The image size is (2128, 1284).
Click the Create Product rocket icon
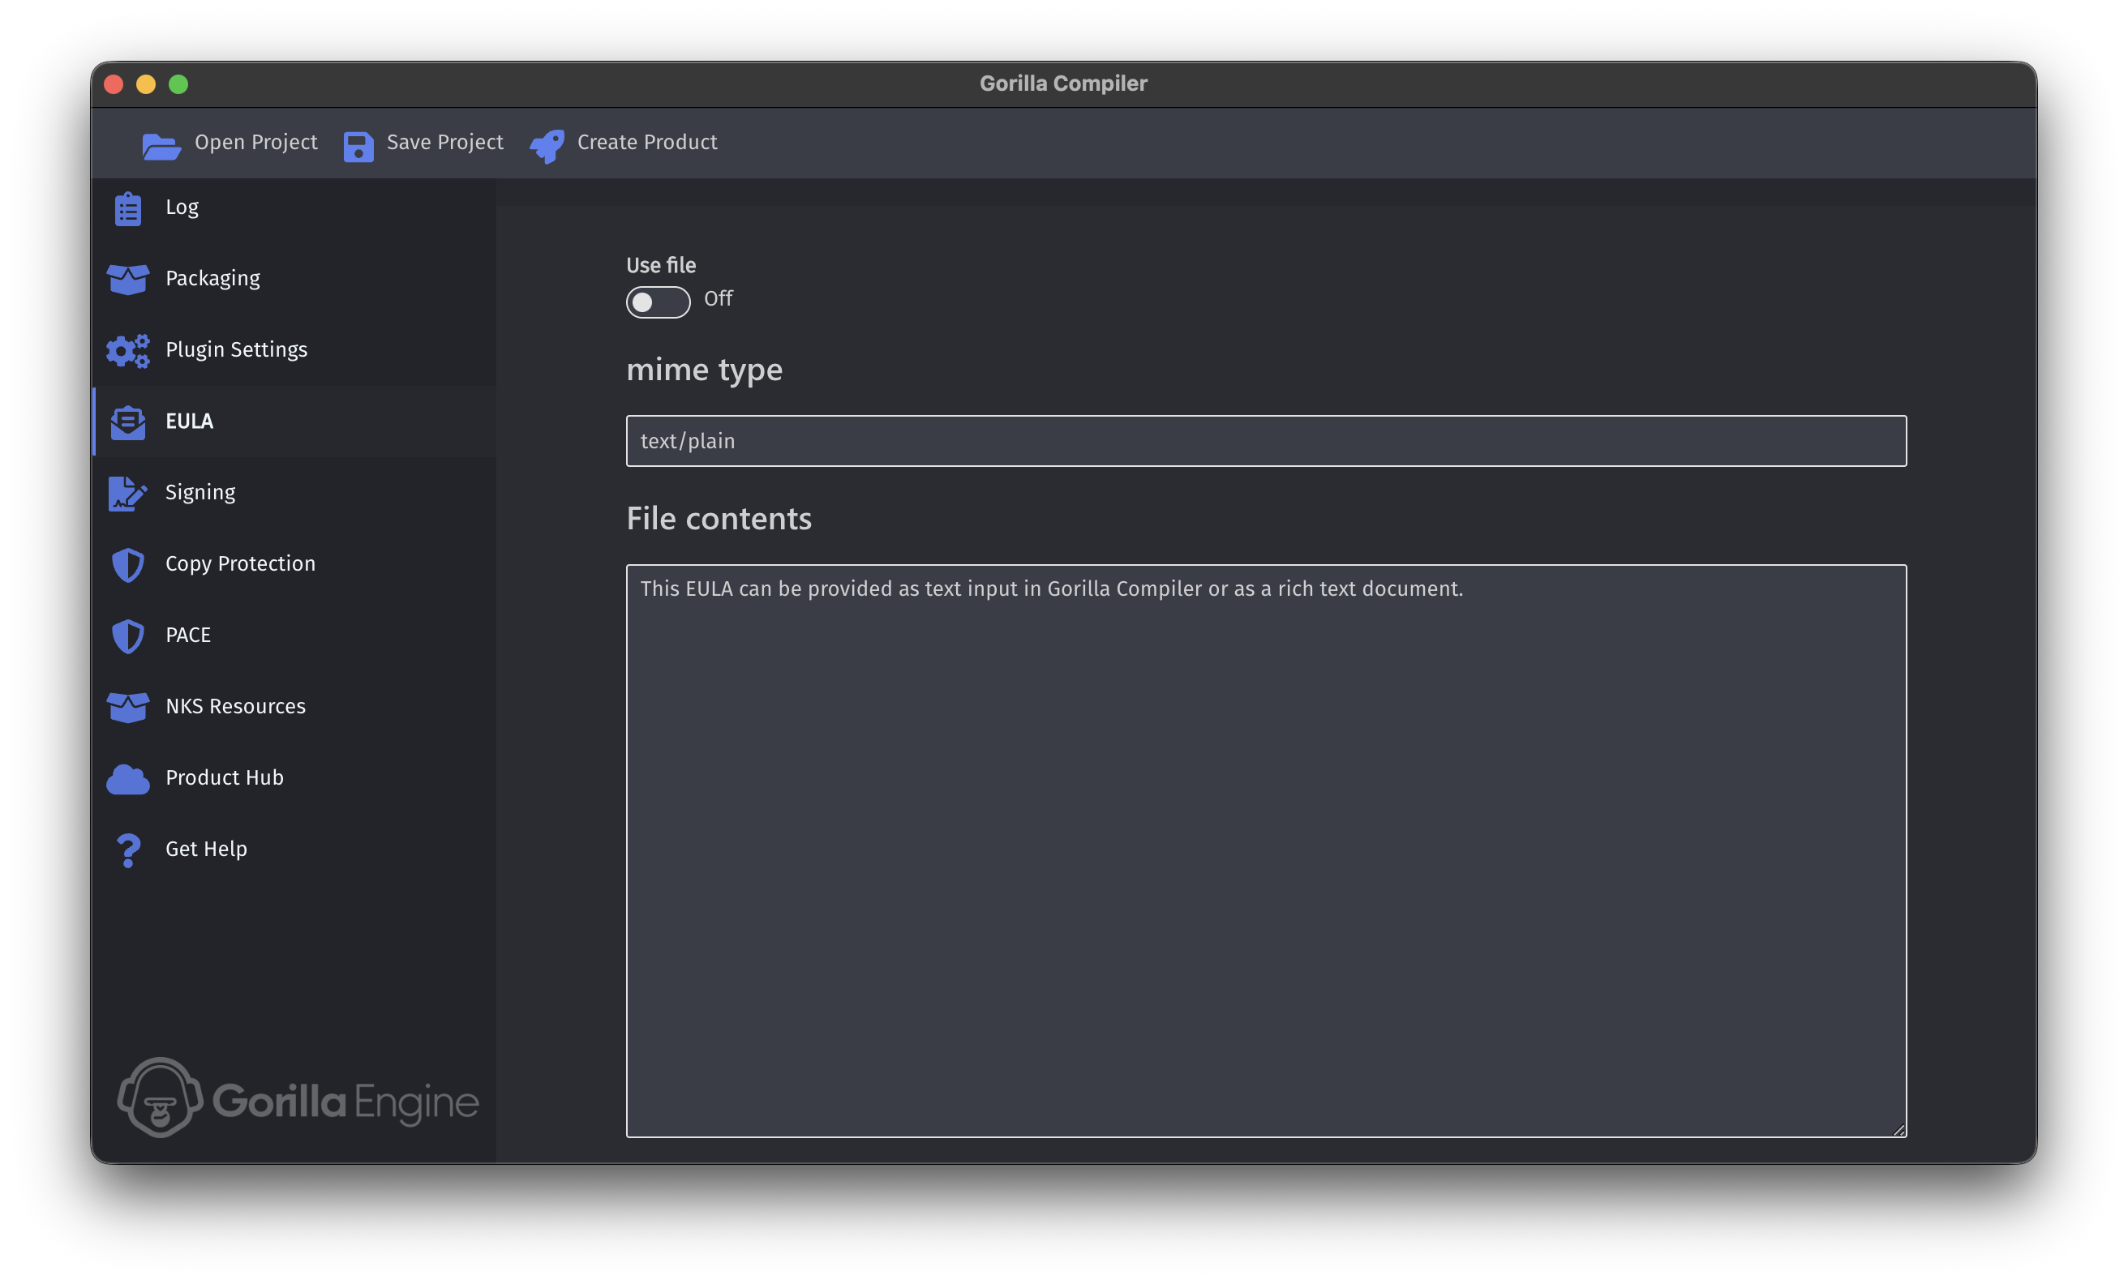click(x=547, y=146)
